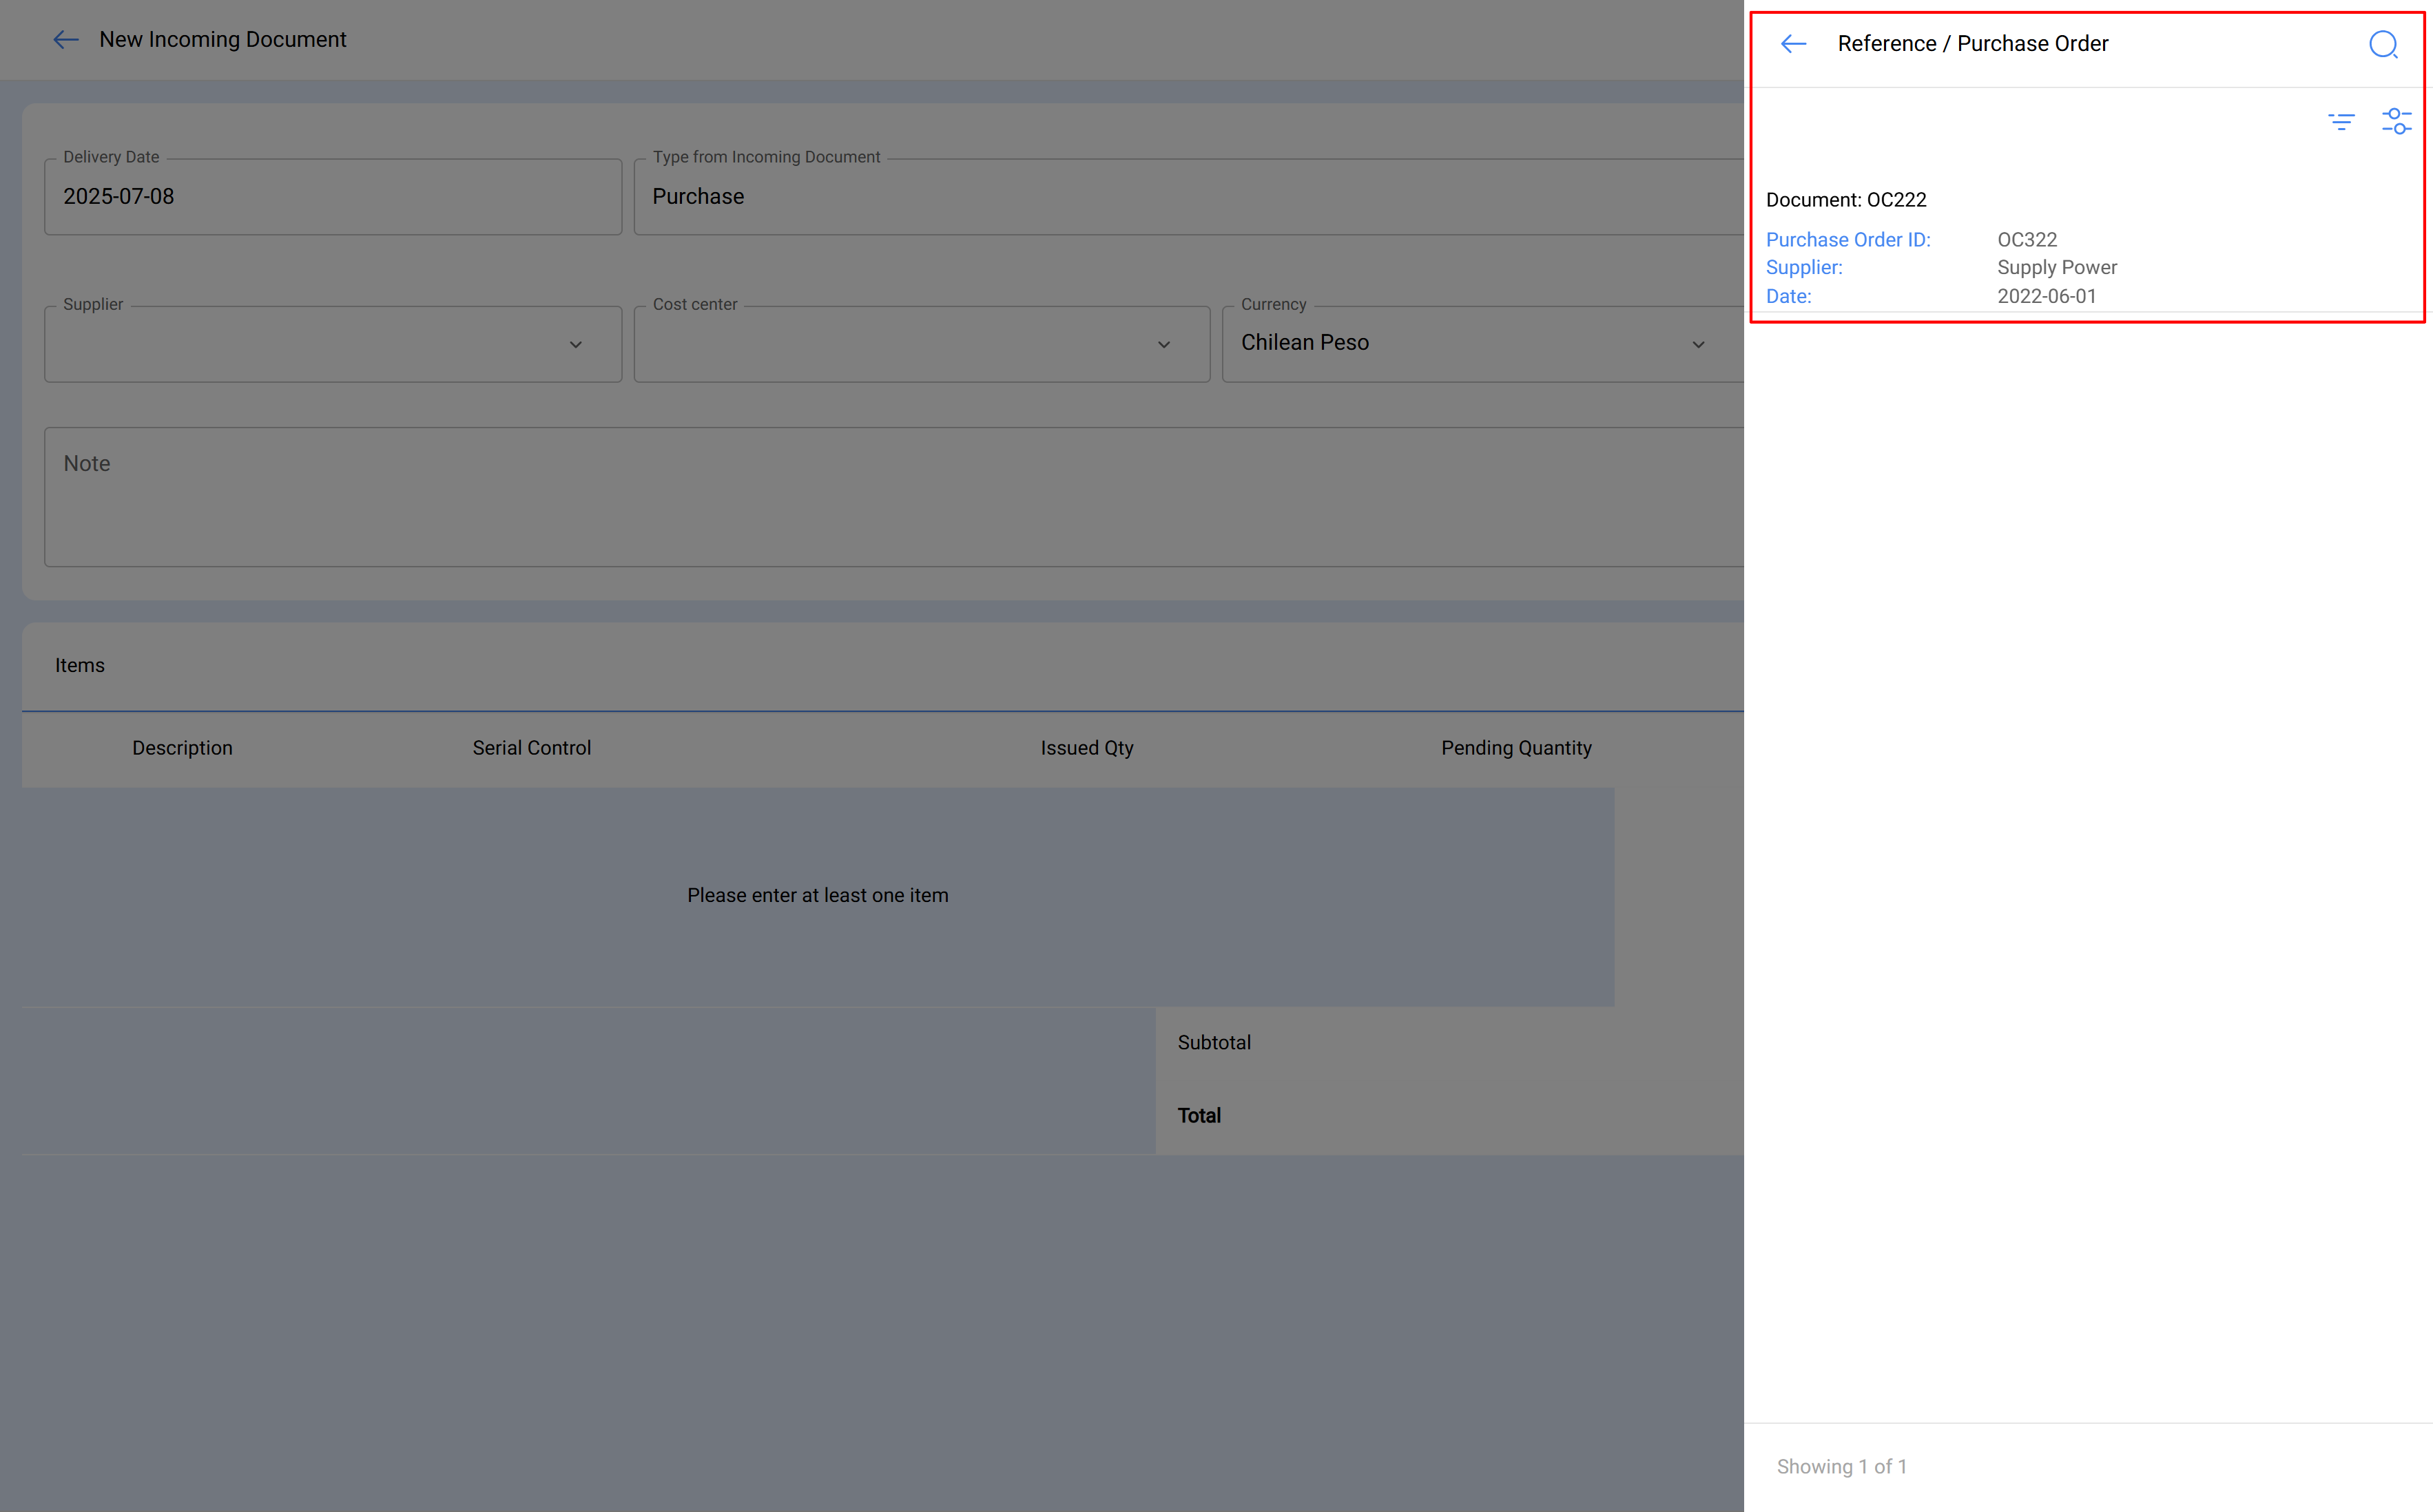2433x1512 pixels.
Task: Select document OC222 in the Reference panel
Action: pyautogui.click(x=1845, y=199)
